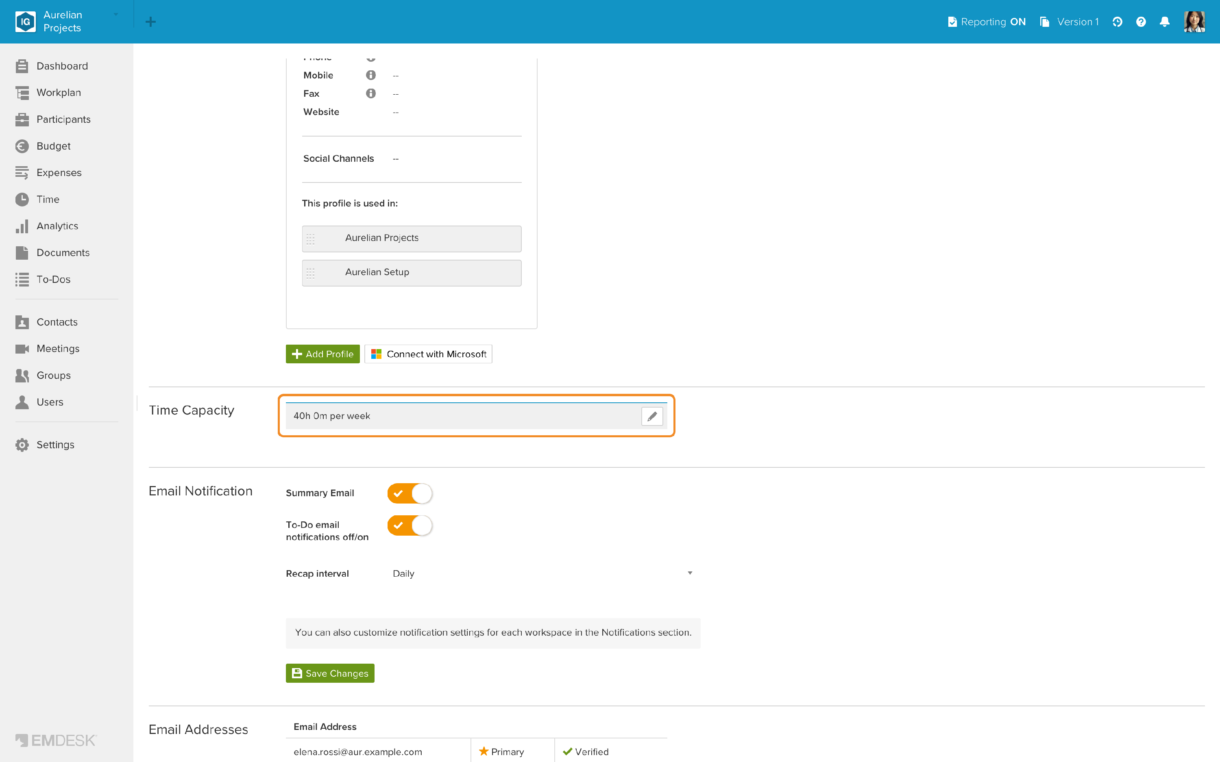
Task: Expand the Aurelian Projects workspace dropdown arrow
Action: coord(116,15)
